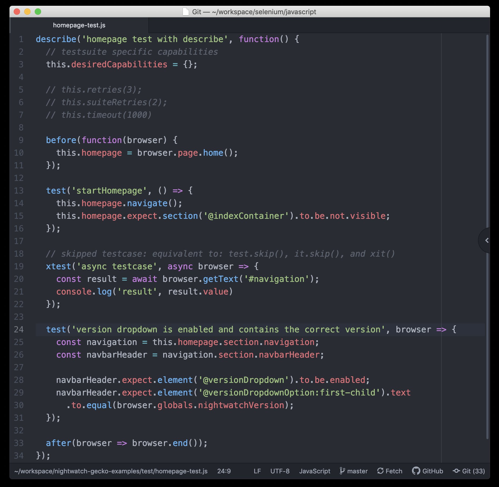Click the git branch icon beside master
The width and height of the screenshot is (499, 487).
click(342, 471)
